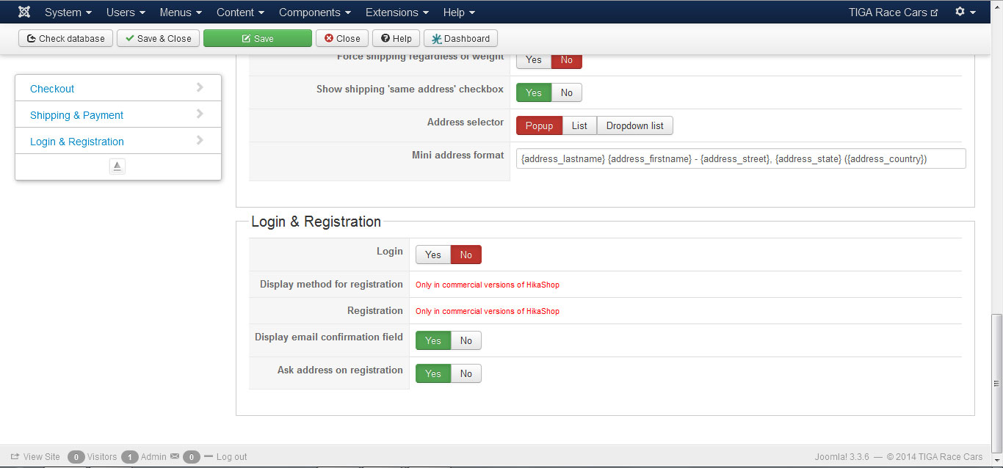The image size is (1003, 468).
Task: Click the Help toolbar button
Action: point(396,38)
